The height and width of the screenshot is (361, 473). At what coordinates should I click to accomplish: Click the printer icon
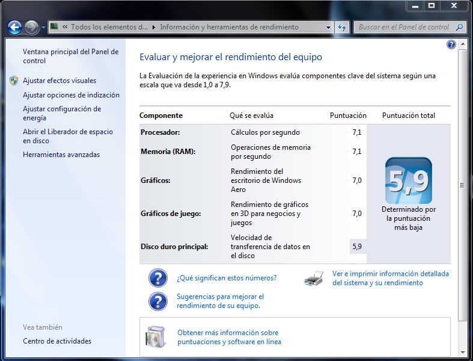click(314, 278)
